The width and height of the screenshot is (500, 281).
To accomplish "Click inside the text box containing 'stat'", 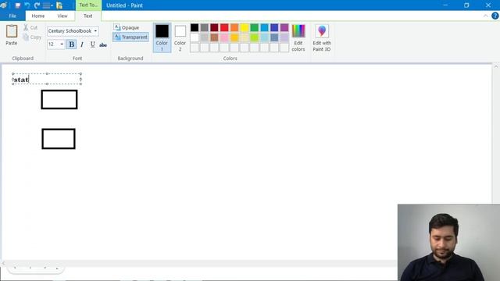I will tap(47, 79).
